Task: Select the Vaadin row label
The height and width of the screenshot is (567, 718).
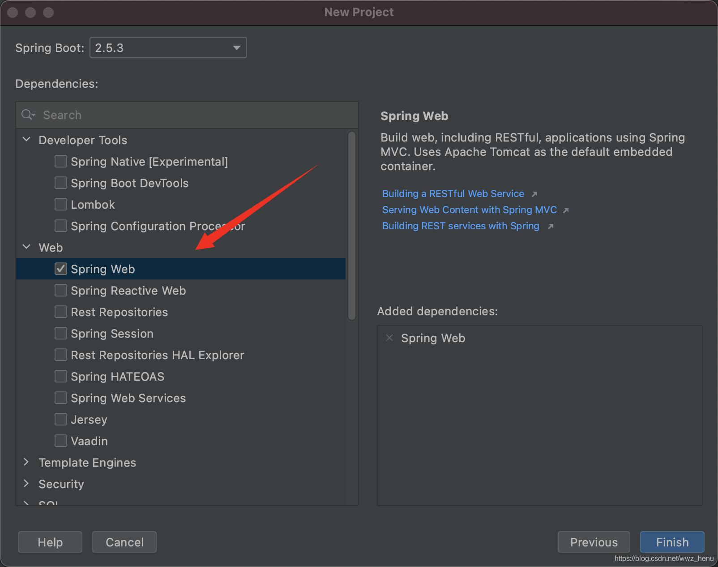Action: (x=89, y=441)
